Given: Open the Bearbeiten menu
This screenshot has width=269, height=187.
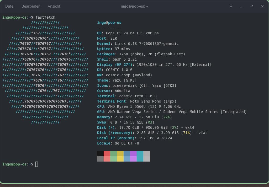Looking at the screenshot, I should pyautogui.click(x=31, y=6).
